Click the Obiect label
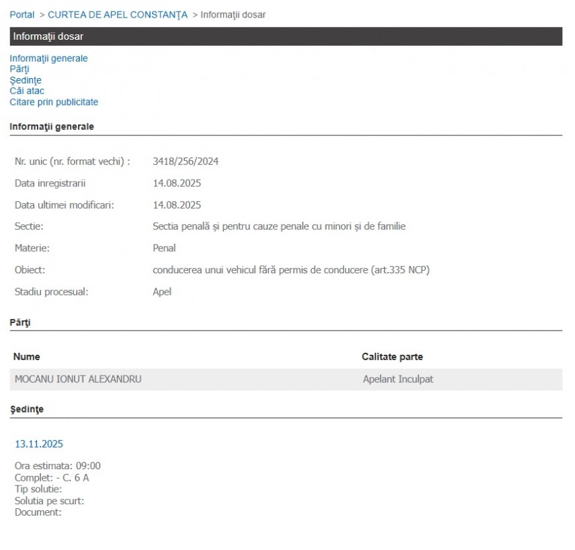This screenshot has width=575, height=550. pyautogui.click(x=30, y=270)
